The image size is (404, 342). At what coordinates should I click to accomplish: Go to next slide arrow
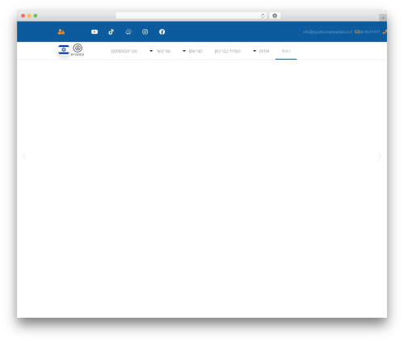tap(380, 156)
